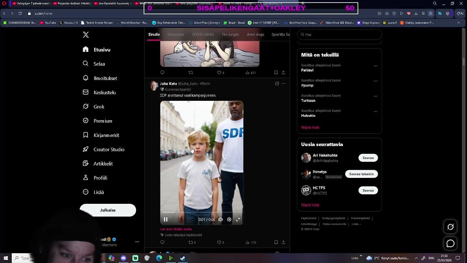Share the upper cartoon post
Viewport: 467px width, 263px height.
click(283, 73)
